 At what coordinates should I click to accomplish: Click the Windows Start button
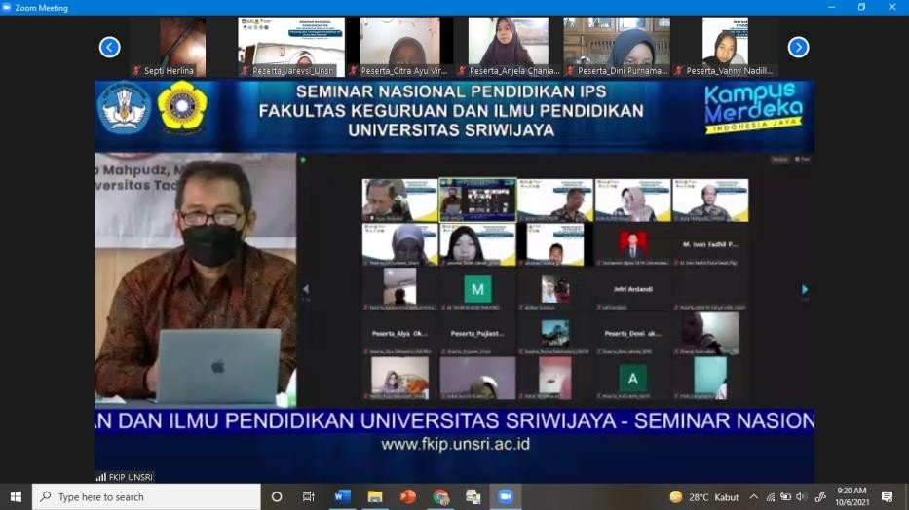16,496
